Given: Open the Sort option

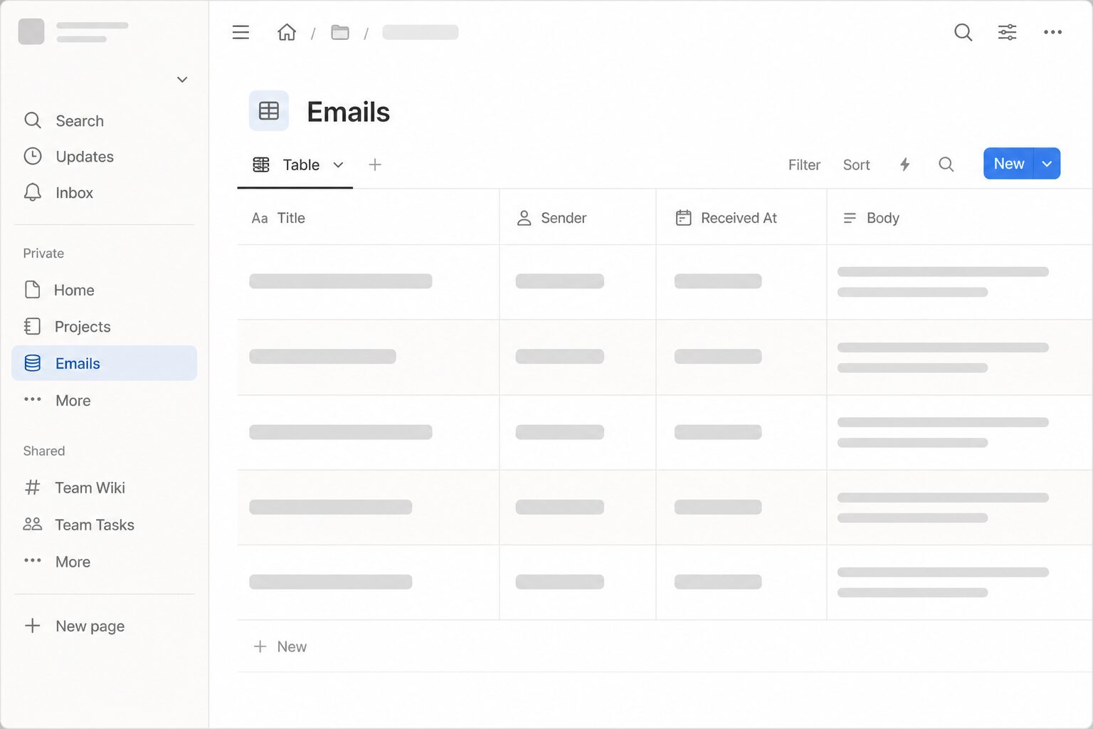Looking at the screenshot, I should tap(856, 164).
